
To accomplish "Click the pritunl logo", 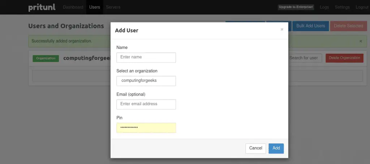I will (42, 7).
